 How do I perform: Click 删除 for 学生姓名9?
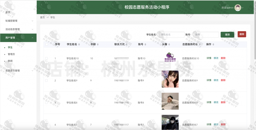tap(223, 80)
